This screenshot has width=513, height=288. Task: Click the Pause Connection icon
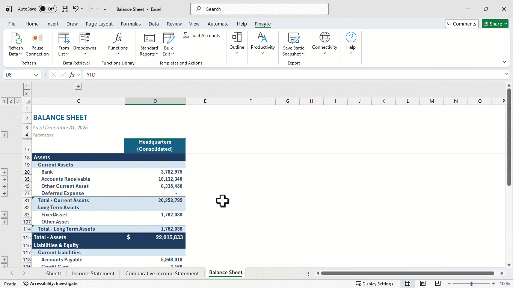37,44
